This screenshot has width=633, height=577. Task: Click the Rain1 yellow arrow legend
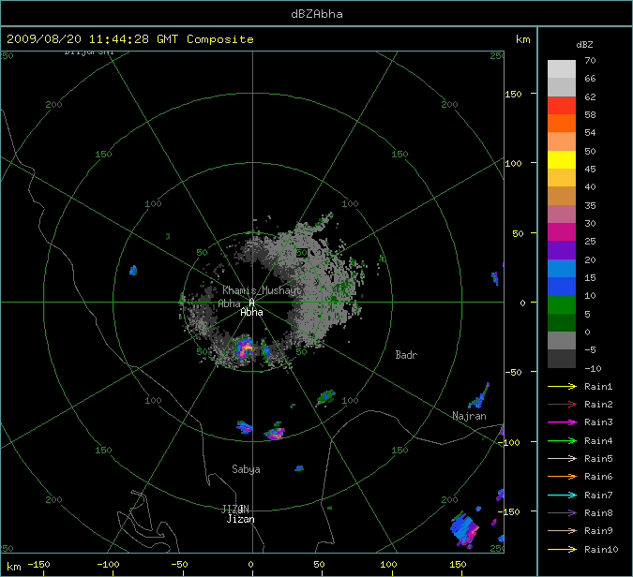coord(563,386)
